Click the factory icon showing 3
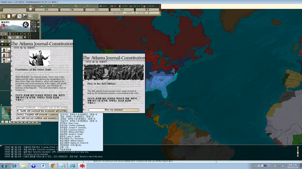This screenshot has height=169, width=302. pyautogui.click(x=2, y=41)
